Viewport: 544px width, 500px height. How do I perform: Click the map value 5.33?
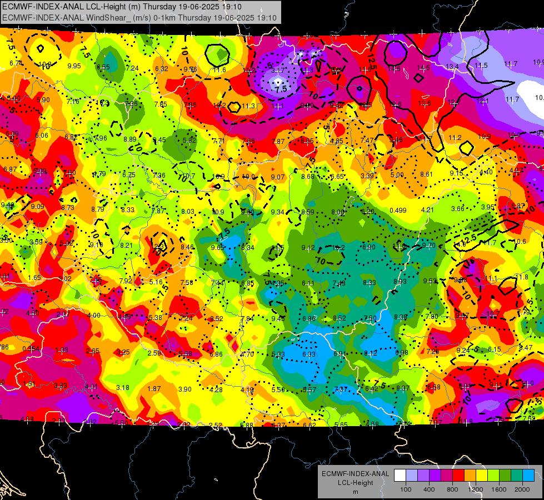pos(278,354)
